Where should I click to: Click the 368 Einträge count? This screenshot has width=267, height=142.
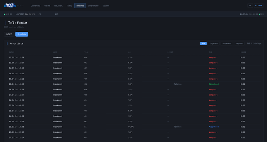[x=254, y=44]
